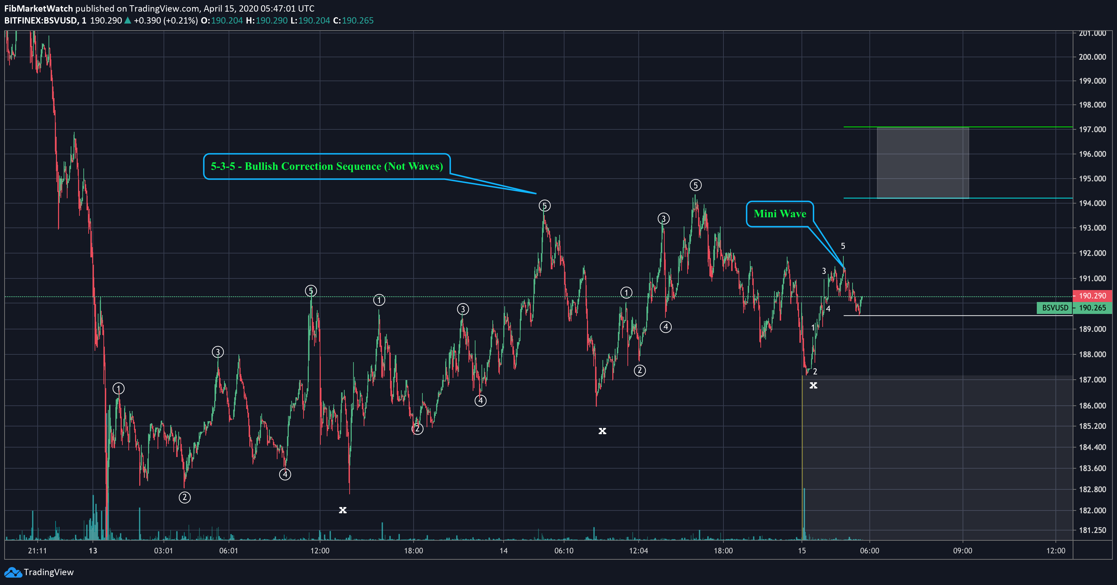Click the red 190.290 price label
Screen dimensions: 1117x585
[1092, 296]
